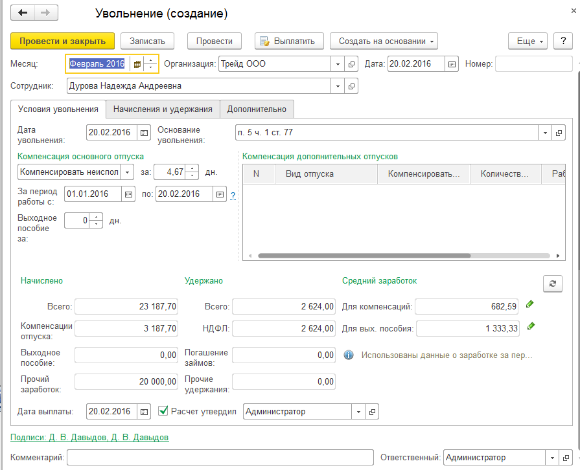Image resolution: width=580 pixels, height=470 pixels.
Task: Open the Создать на основании dropdown
Action: (x=384, y=41)
